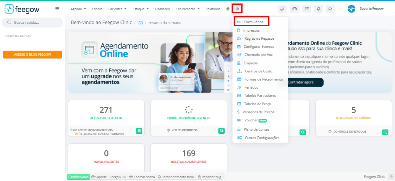The width and height of the screenshot is (395, 181).
Task: Open the chat messages icon
Action: coord(330,9)
